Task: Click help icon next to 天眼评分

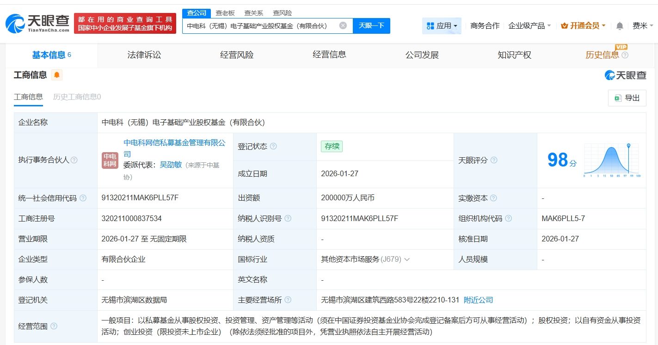Action: coord(494,160)
